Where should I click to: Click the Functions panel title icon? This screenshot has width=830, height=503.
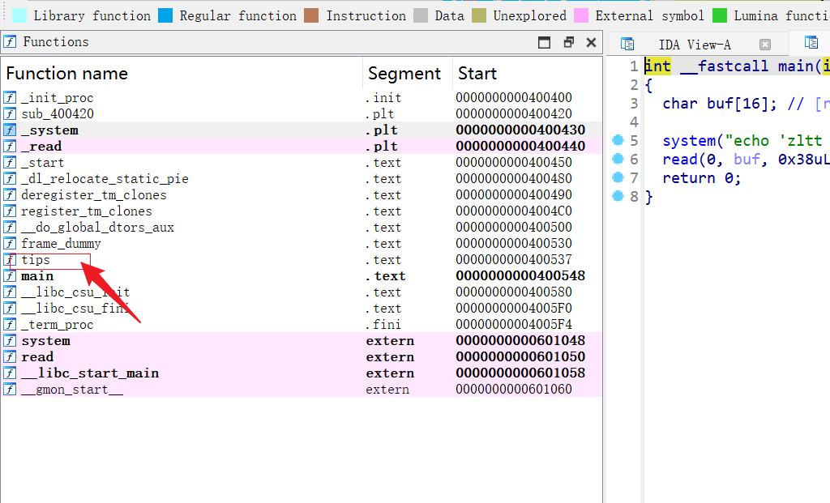coord(11,42)
